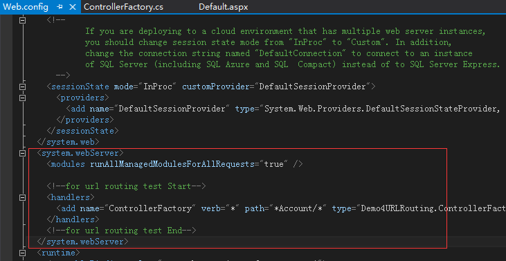Select the Web.config tab title

pos(26,7)
